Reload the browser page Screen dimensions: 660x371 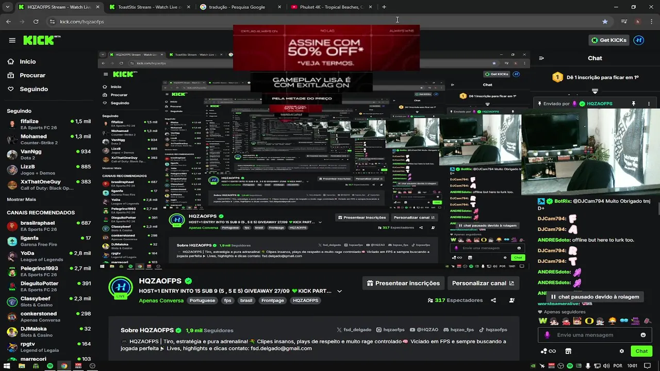point(36,22)
